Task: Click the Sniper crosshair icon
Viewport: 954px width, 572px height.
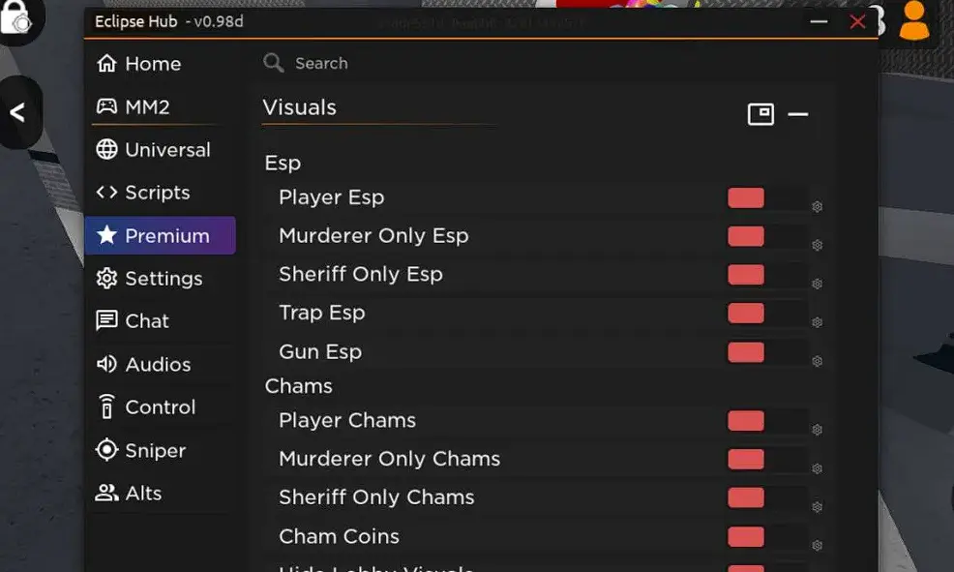Action: [106, 450]
